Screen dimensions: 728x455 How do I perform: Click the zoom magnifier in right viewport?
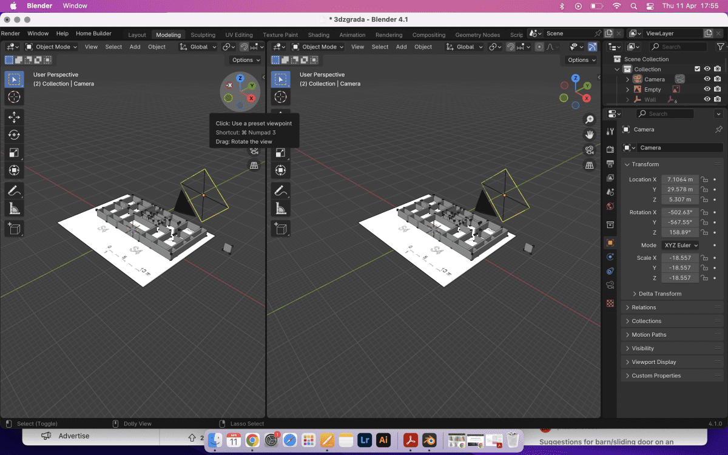coord(588,120)
